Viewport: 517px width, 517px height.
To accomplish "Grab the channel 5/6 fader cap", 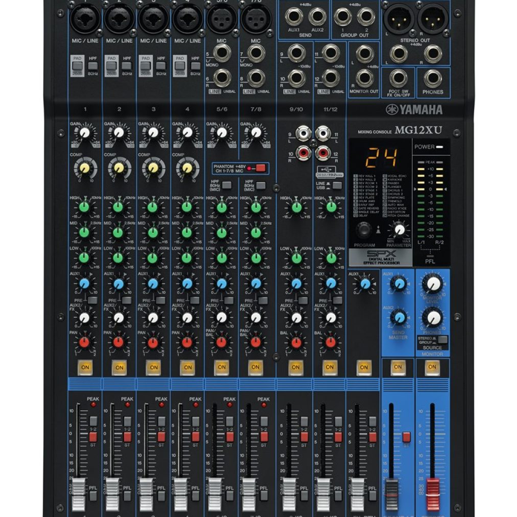I will pos(215,495).
